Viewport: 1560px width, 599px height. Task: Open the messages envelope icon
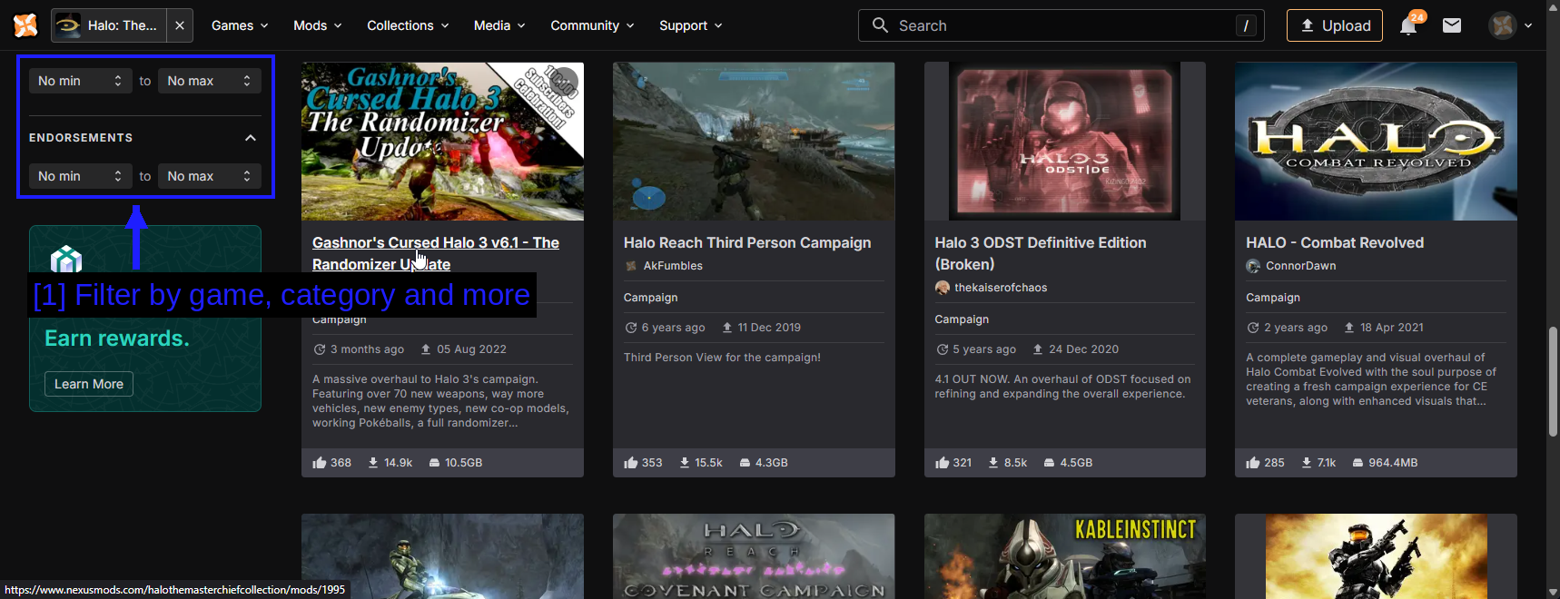1452,25
